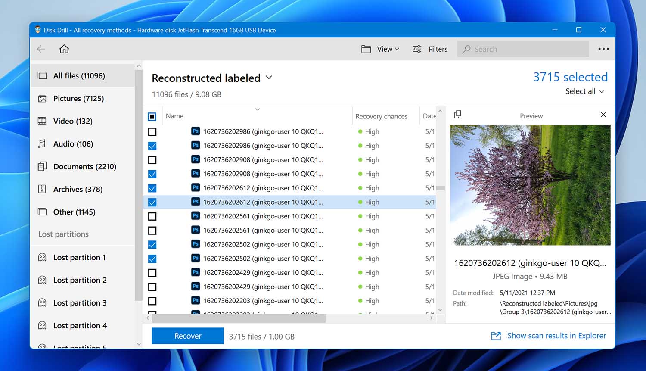This screenshot has width=646, height=371.
Task: Go back using the back arrow
Action: [x=41, y=49]
